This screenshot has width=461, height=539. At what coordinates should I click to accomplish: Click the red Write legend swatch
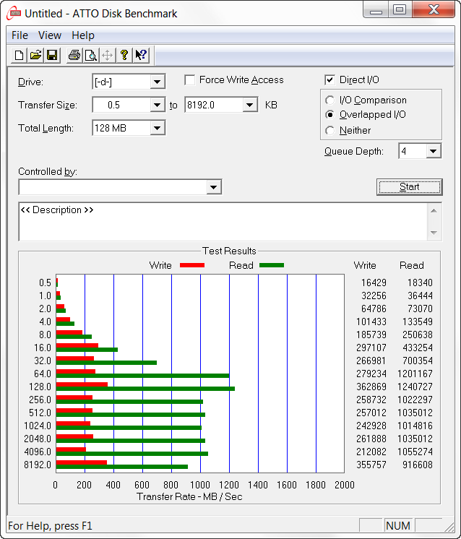(192, 265)
